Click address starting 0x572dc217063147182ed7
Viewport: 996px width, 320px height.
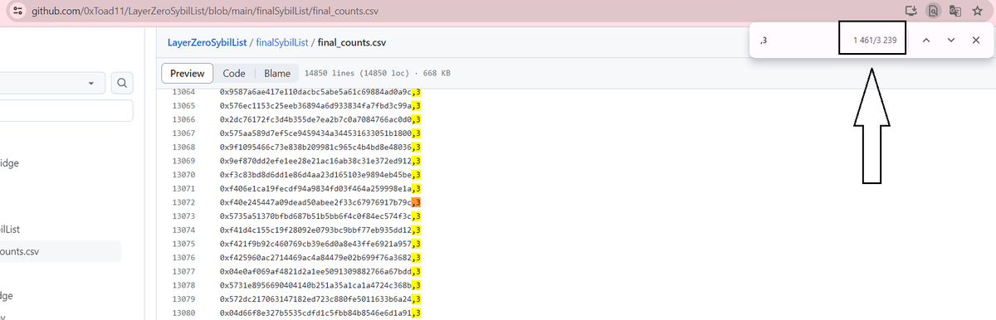tap(316, 298)
